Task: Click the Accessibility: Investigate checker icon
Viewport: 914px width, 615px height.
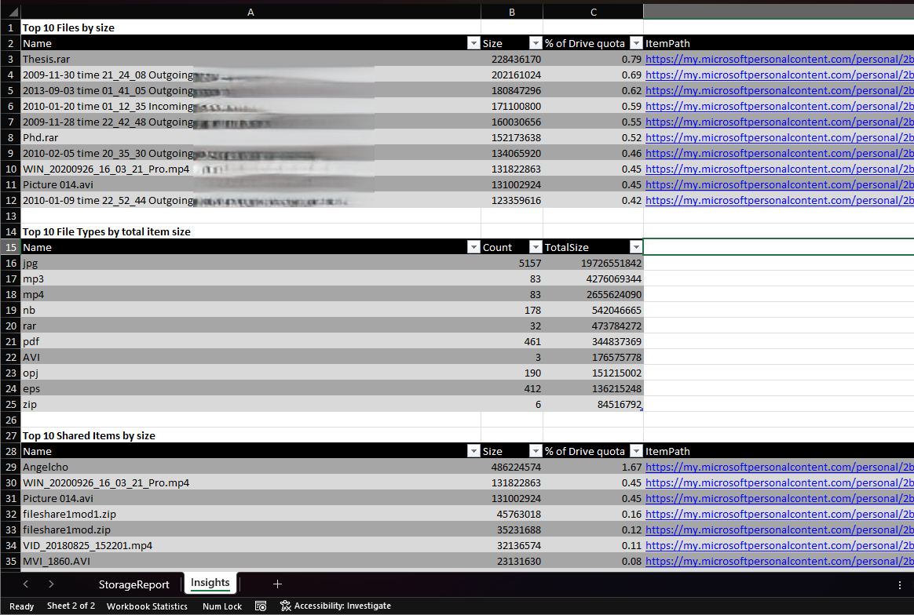Action: click(287, 606)
